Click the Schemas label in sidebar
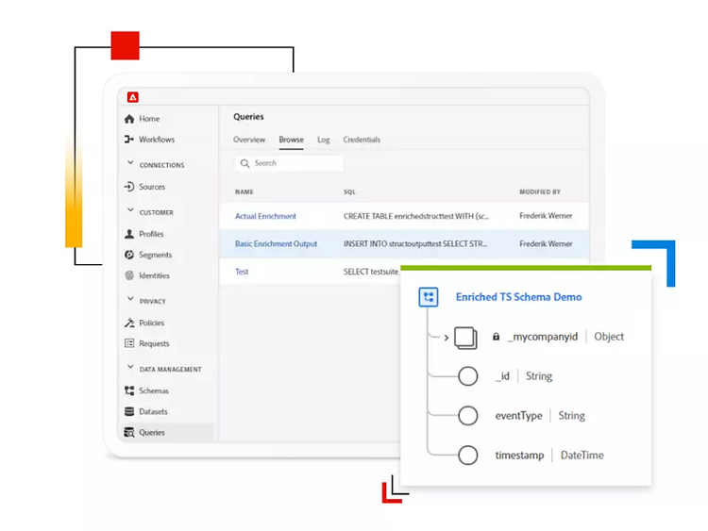Screen dimensions: 708x531 [154, 390]
